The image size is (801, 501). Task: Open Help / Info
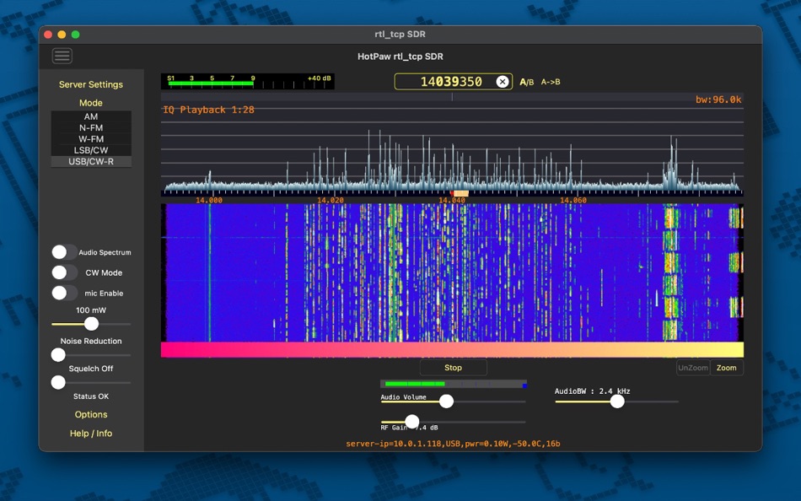point(91,434)
